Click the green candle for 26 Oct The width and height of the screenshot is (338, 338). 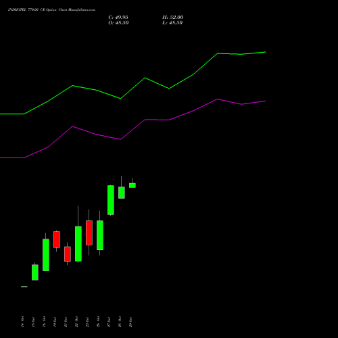click(x=100, y=235)
